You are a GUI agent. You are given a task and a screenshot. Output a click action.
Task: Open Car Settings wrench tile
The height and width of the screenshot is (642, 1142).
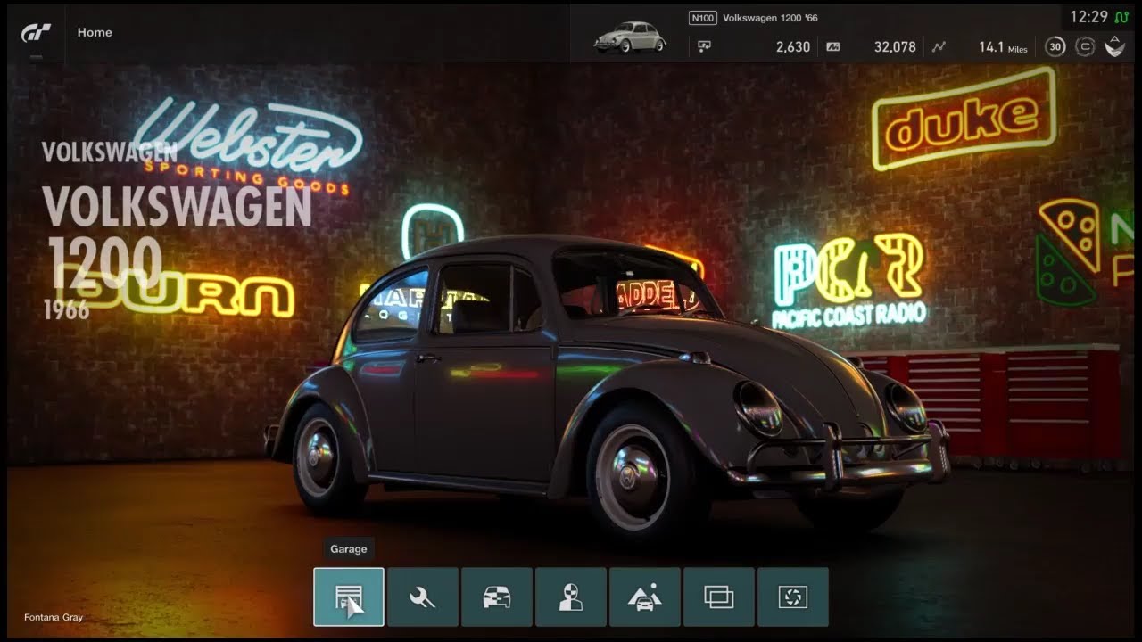tap(423, 597)
